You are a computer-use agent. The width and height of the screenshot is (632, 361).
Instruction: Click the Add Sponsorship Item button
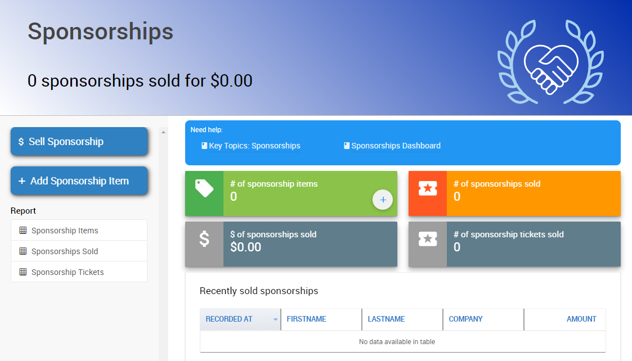[x=79, y=181]
